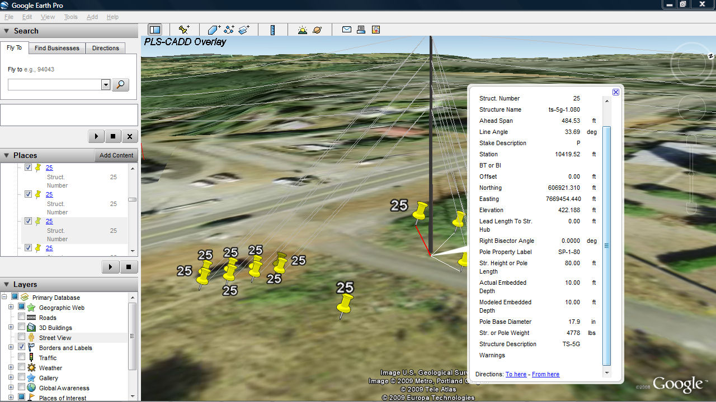Collapse the Places panel
Image resolution: width=716 pixels, height=402 pixels.
click(x=7, y=155)
